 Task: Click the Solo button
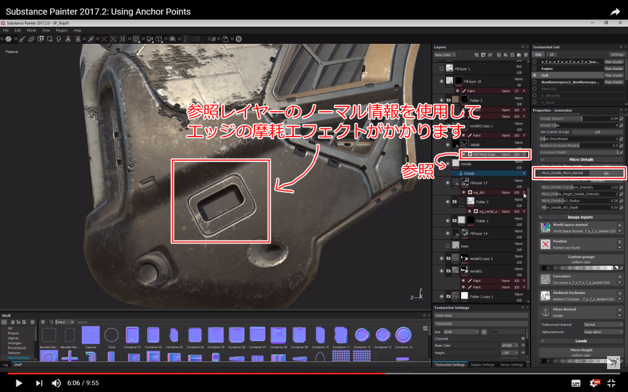[538, 55]
